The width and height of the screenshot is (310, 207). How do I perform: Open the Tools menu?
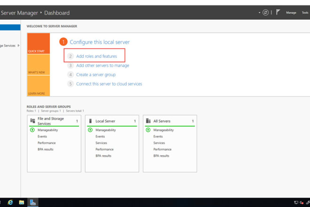tap(305, 13)
